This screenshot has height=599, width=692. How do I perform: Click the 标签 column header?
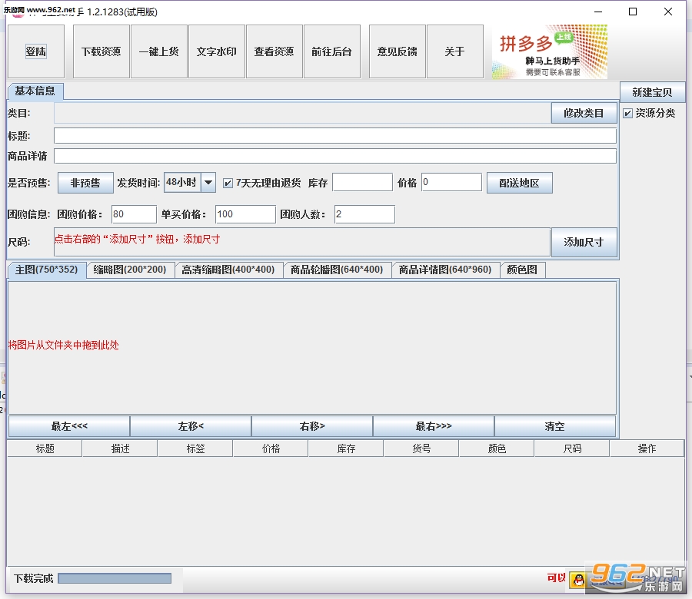[195, 448]
